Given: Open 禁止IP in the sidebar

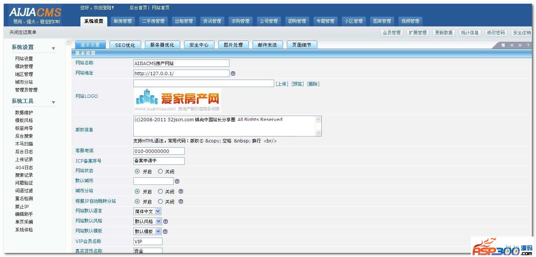Looking at the screenshot, I should click(22, 207).
